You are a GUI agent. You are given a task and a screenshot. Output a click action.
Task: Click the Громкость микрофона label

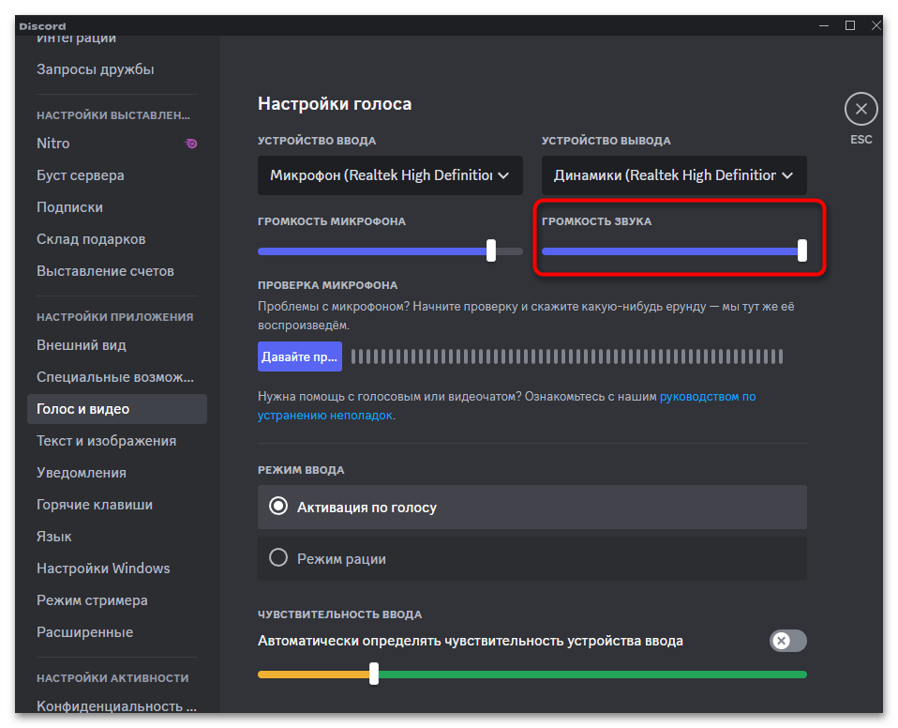pos(332,221)
